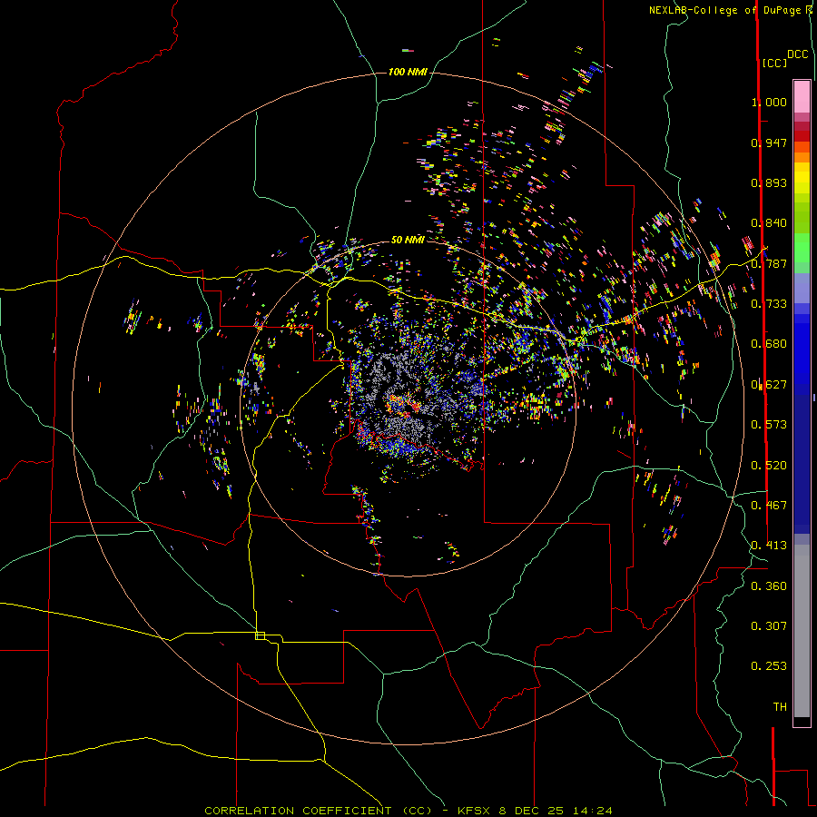Pick the pink segment of the color bar
Viewport: 817px width, 817px height.
802,97
